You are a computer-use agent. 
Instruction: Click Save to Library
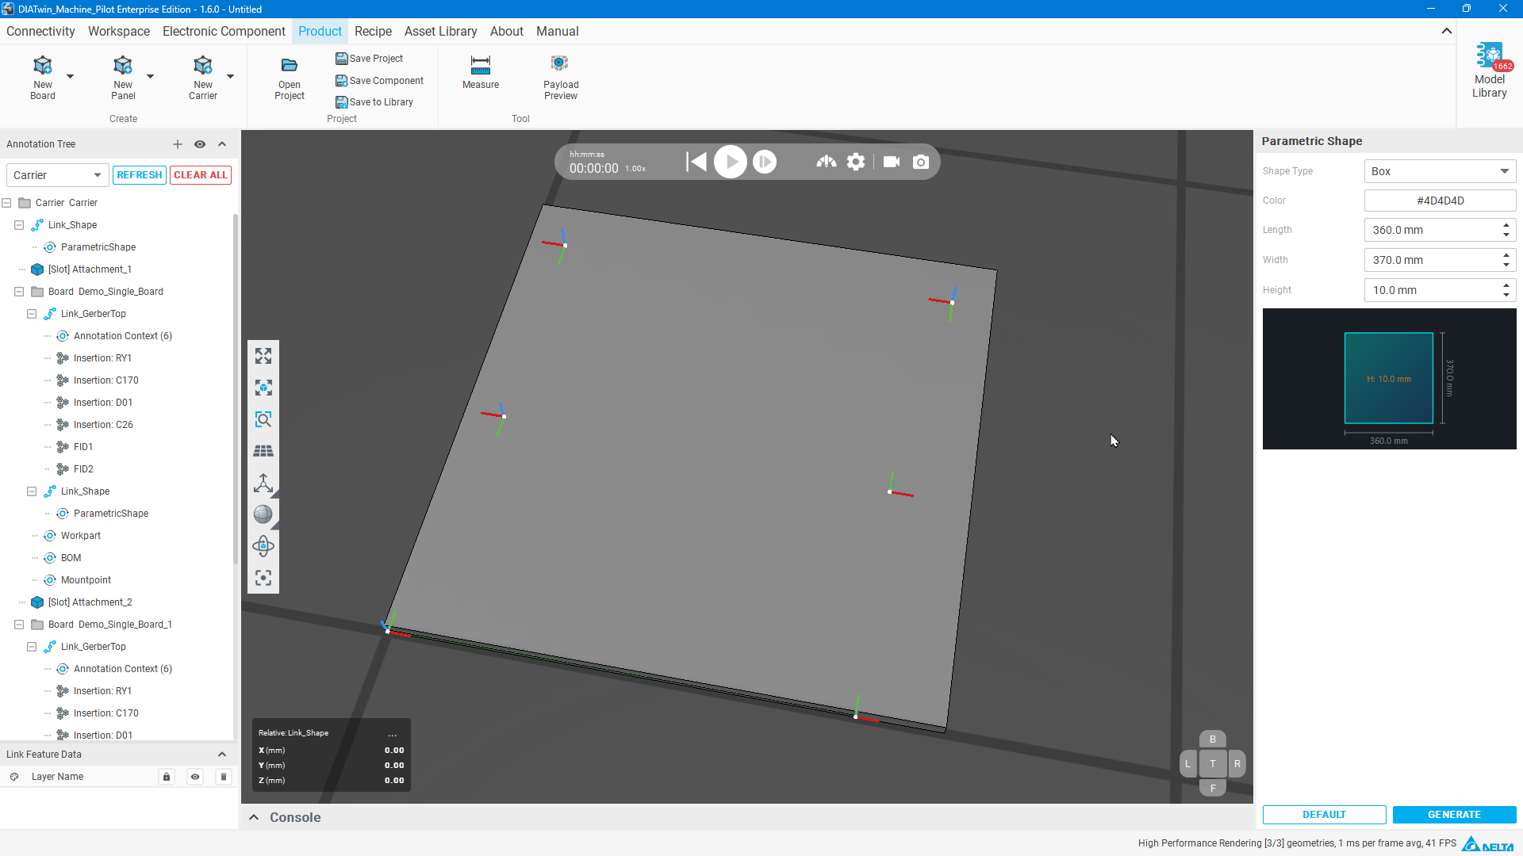(374, 102)
